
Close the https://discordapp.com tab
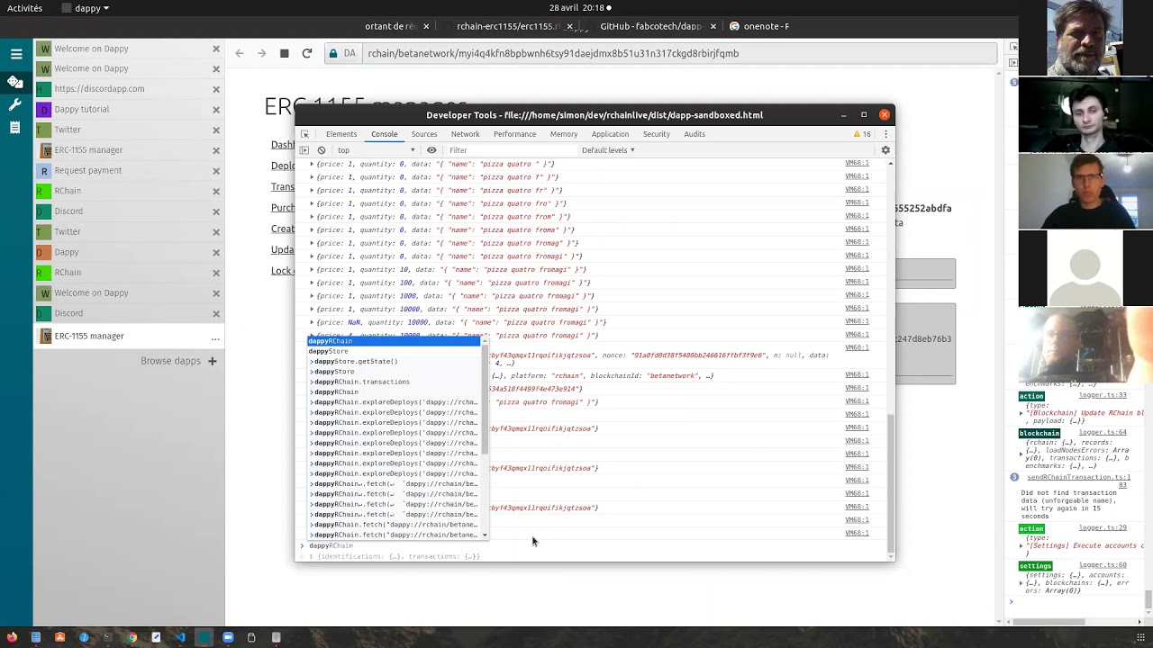pos(216,89)
